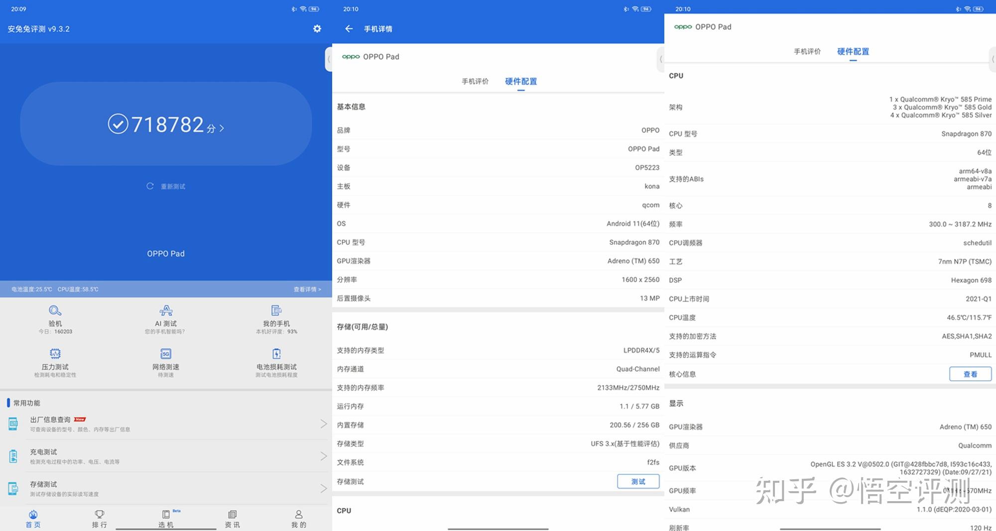This screenshot has width=996, height=531.
Task: Click the Qualcomm 供应商 value
Action: 975,445
